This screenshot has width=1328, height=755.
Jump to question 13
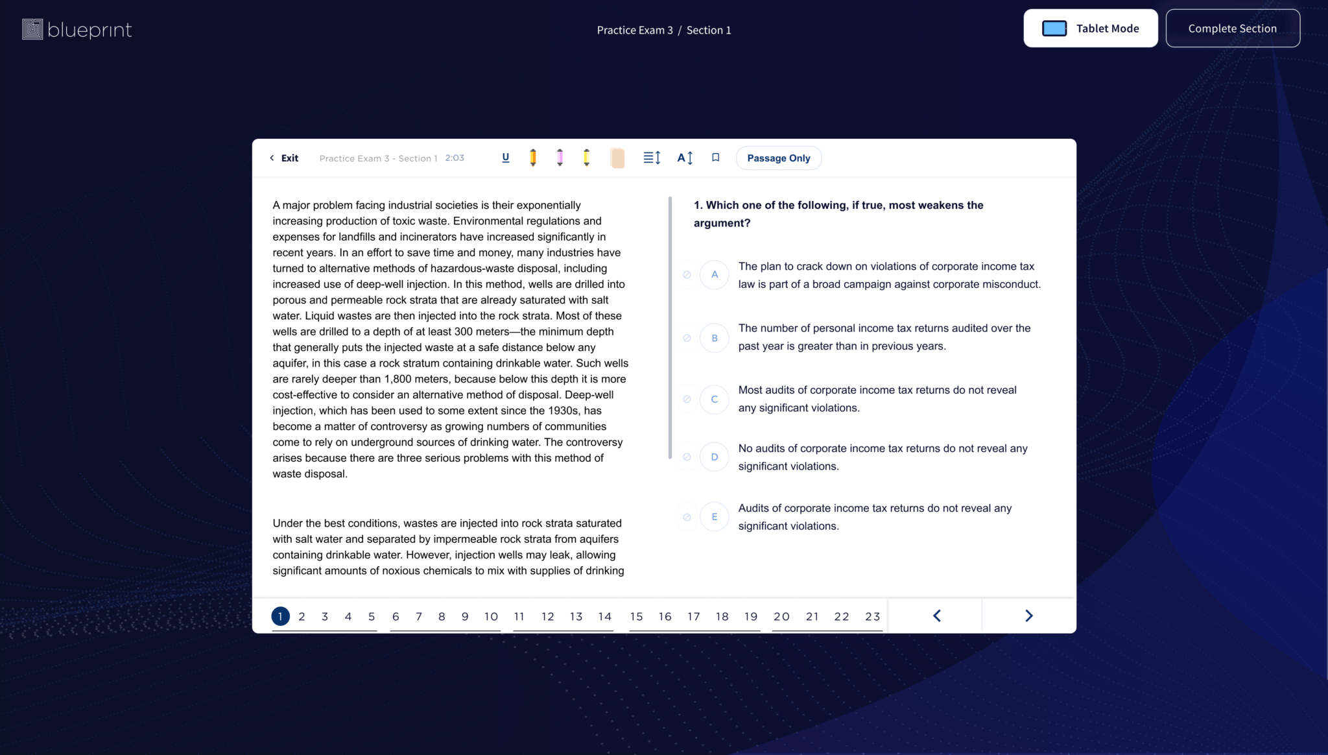coord(576,616)
